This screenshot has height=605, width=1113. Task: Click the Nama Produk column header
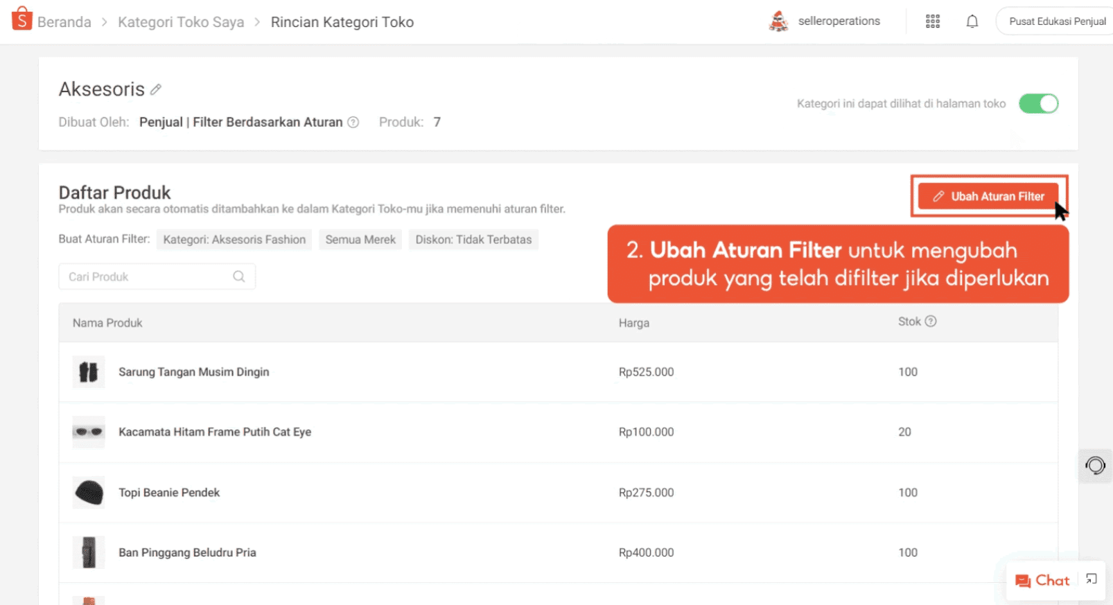[x=107, y=323]
